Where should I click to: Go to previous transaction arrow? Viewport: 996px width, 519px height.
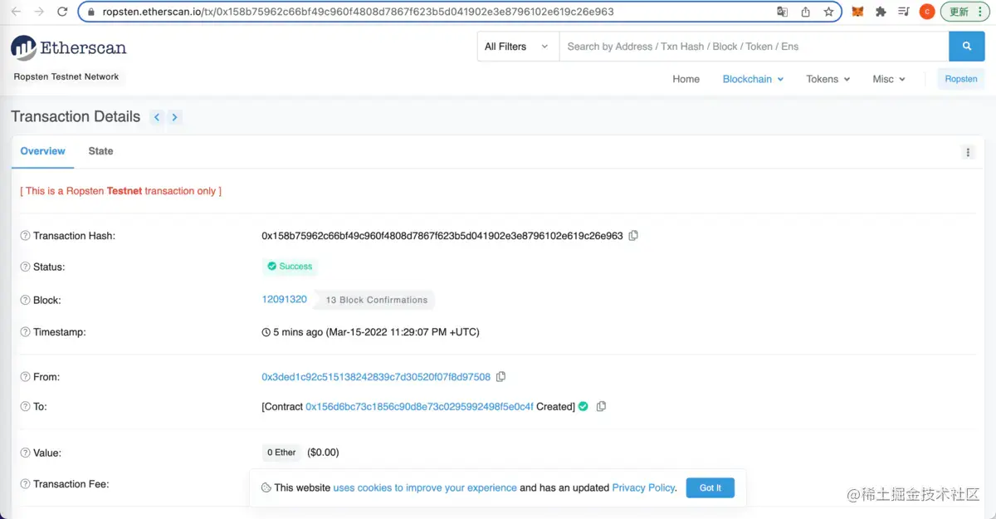tap(157, 117)
